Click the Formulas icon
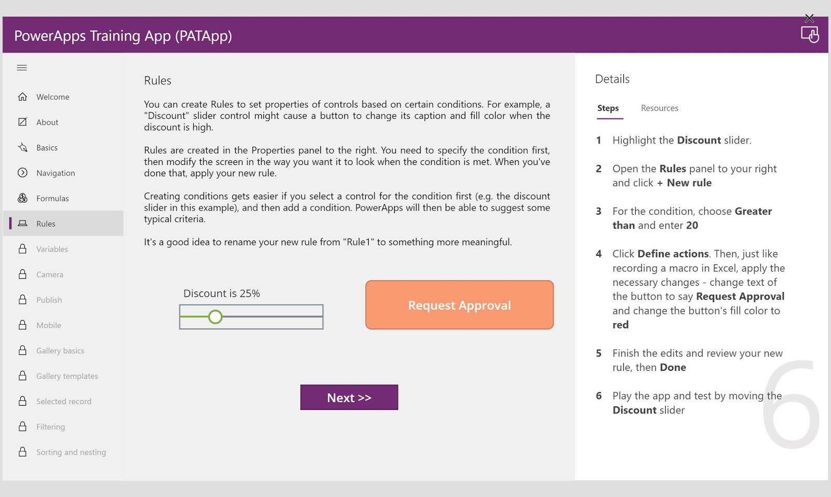This screenshot has height=497, width=831. pos(22,198)
